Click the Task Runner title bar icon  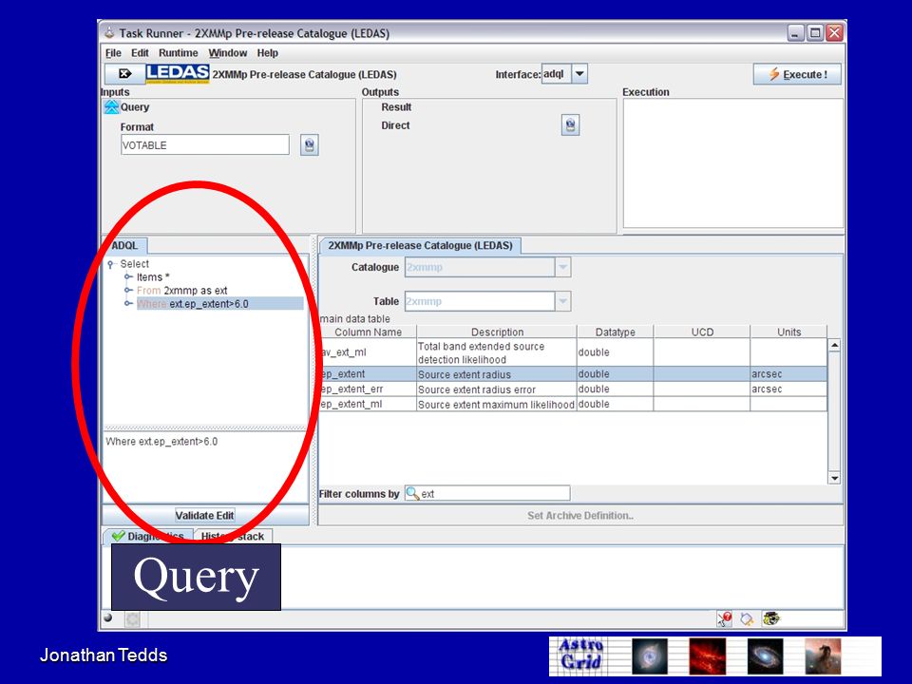tap(108, 32)
